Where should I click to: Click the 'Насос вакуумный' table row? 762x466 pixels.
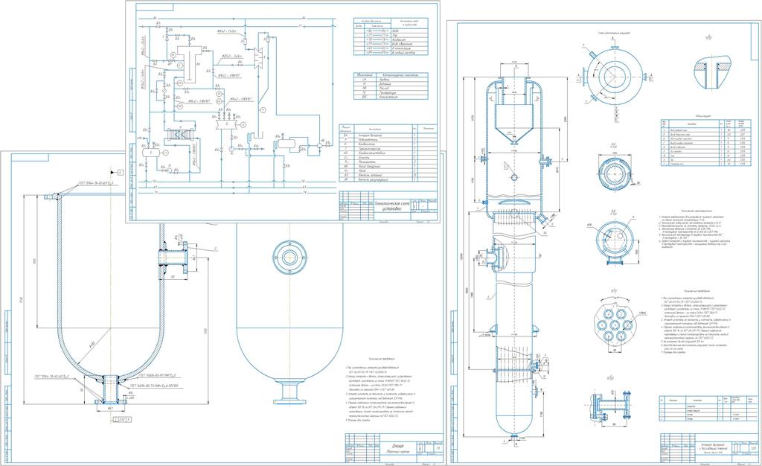(387, 167)
